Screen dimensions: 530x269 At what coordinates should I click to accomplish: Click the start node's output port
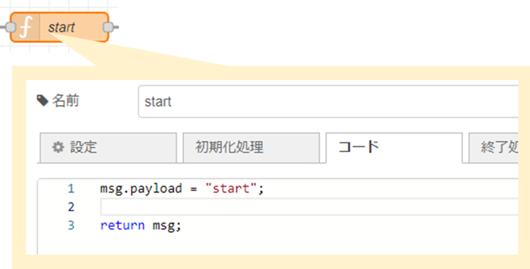[x=108, y=27]
